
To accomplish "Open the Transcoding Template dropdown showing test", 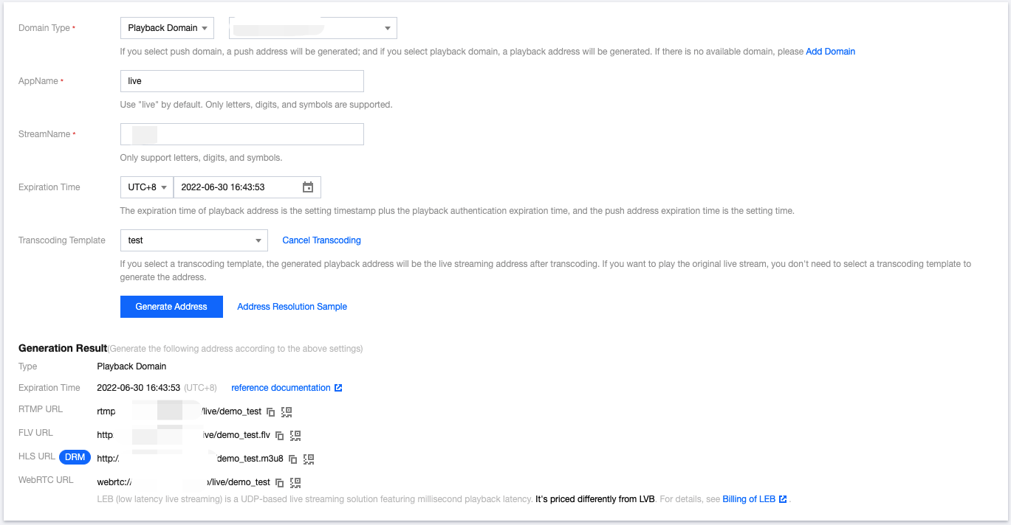I will 193,240.
